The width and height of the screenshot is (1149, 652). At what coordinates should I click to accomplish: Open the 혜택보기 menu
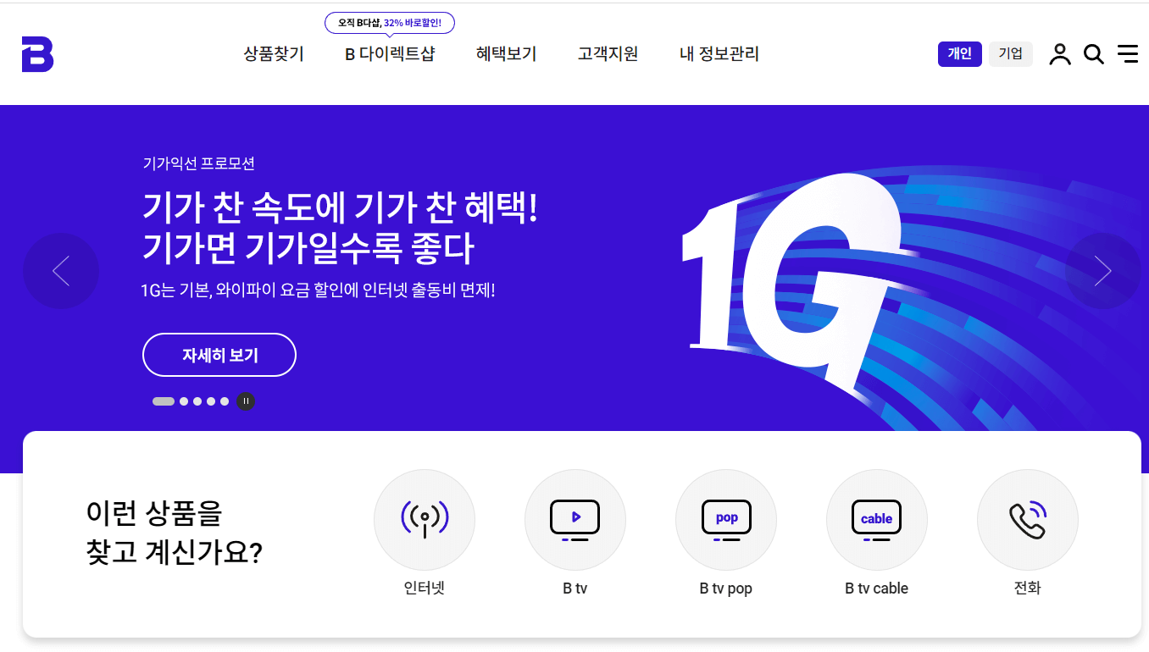(507, 54)
